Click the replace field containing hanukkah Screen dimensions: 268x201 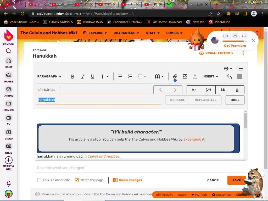[98, 100]
